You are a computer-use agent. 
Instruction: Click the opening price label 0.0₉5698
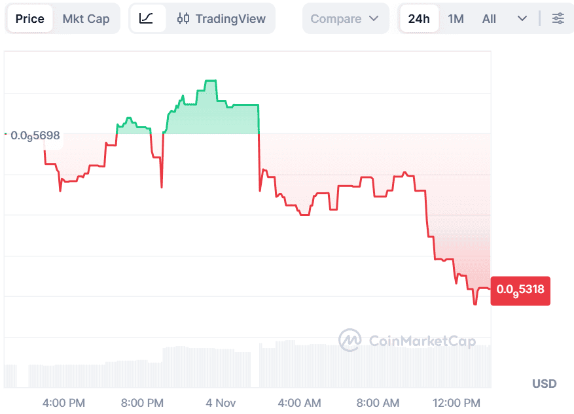35,136
